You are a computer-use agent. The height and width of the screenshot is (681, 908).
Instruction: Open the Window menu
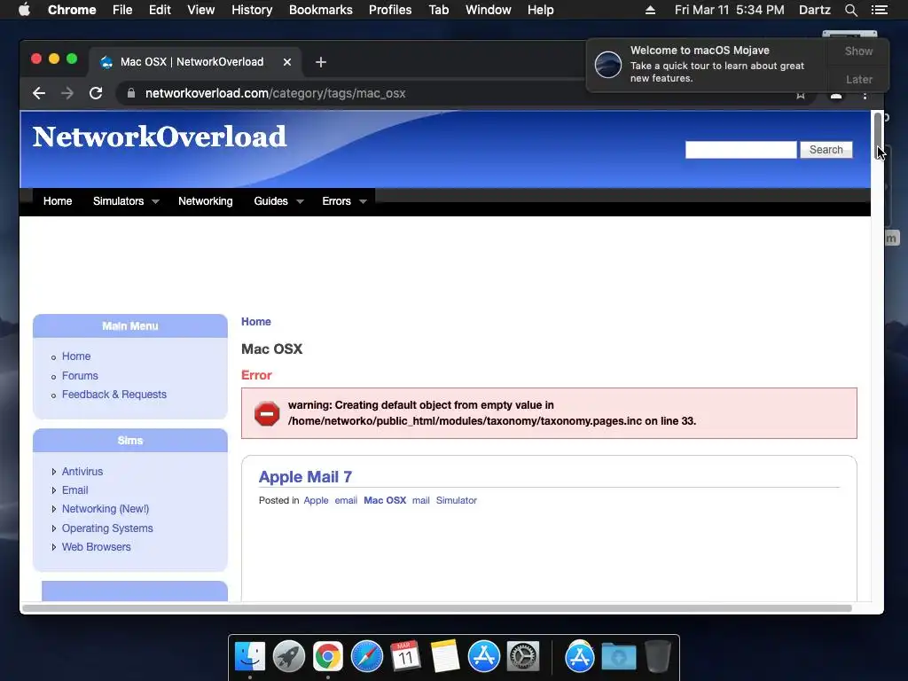point(489,10)
